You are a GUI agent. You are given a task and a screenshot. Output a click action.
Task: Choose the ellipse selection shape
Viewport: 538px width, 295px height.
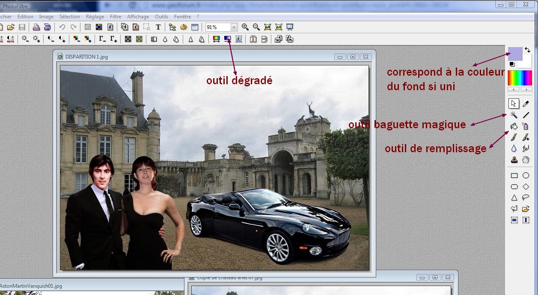pos(526,175)
